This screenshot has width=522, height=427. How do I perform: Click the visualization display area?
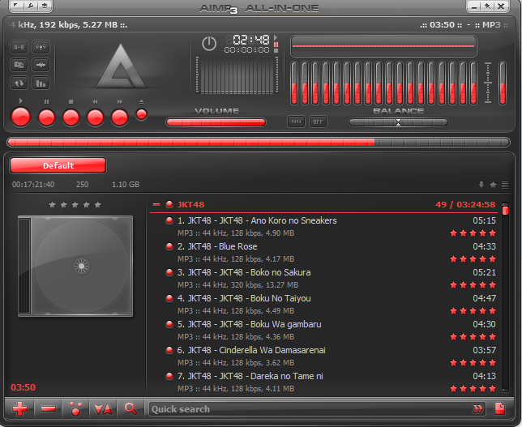click(237, 75)
